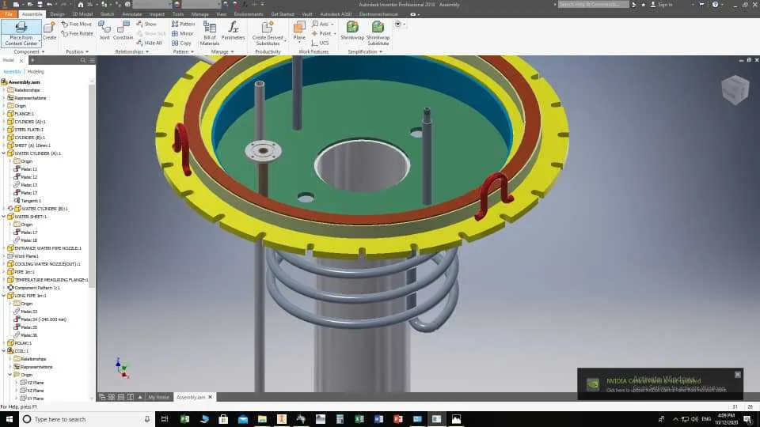Switch to the Inspect ribbon tab
This screenshot has height=427, width=760.
(x=157, y=13)
